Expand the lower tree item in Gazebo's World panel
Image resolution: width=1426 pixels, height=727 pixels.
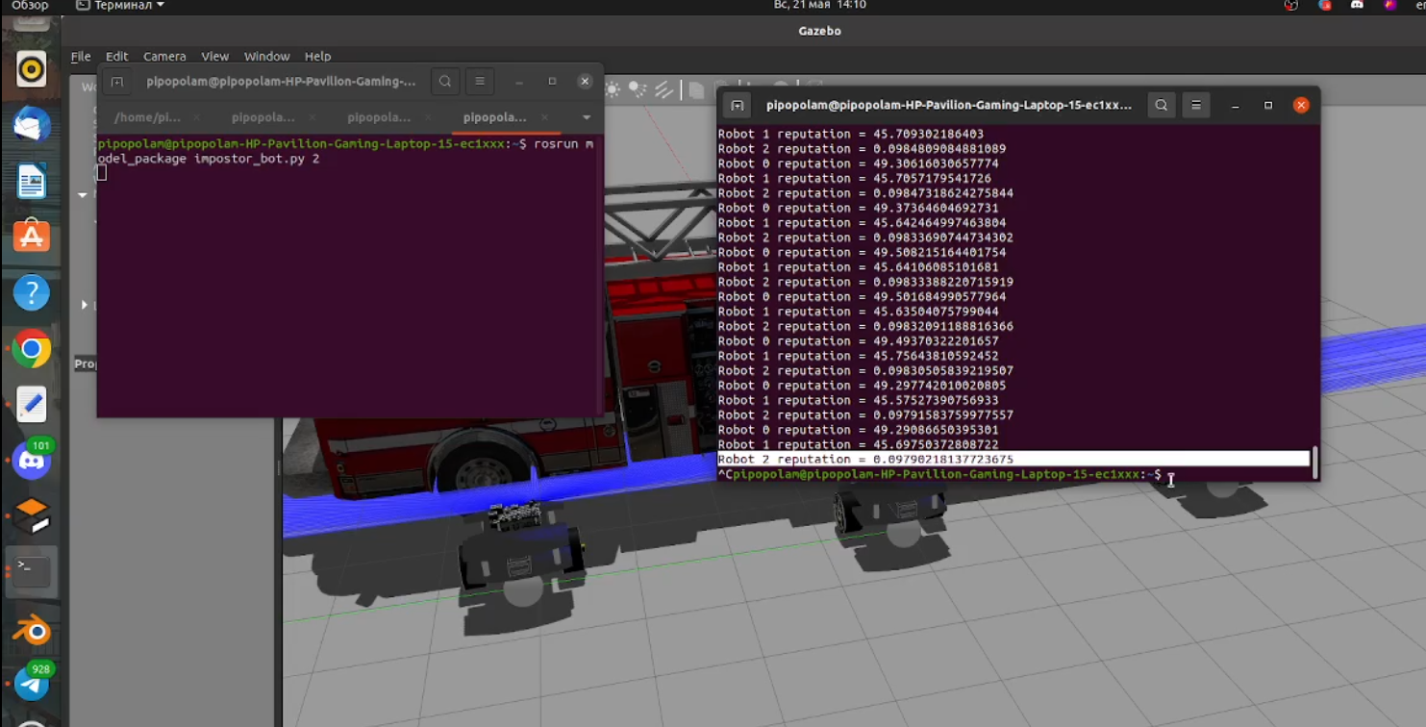[83, 305]
